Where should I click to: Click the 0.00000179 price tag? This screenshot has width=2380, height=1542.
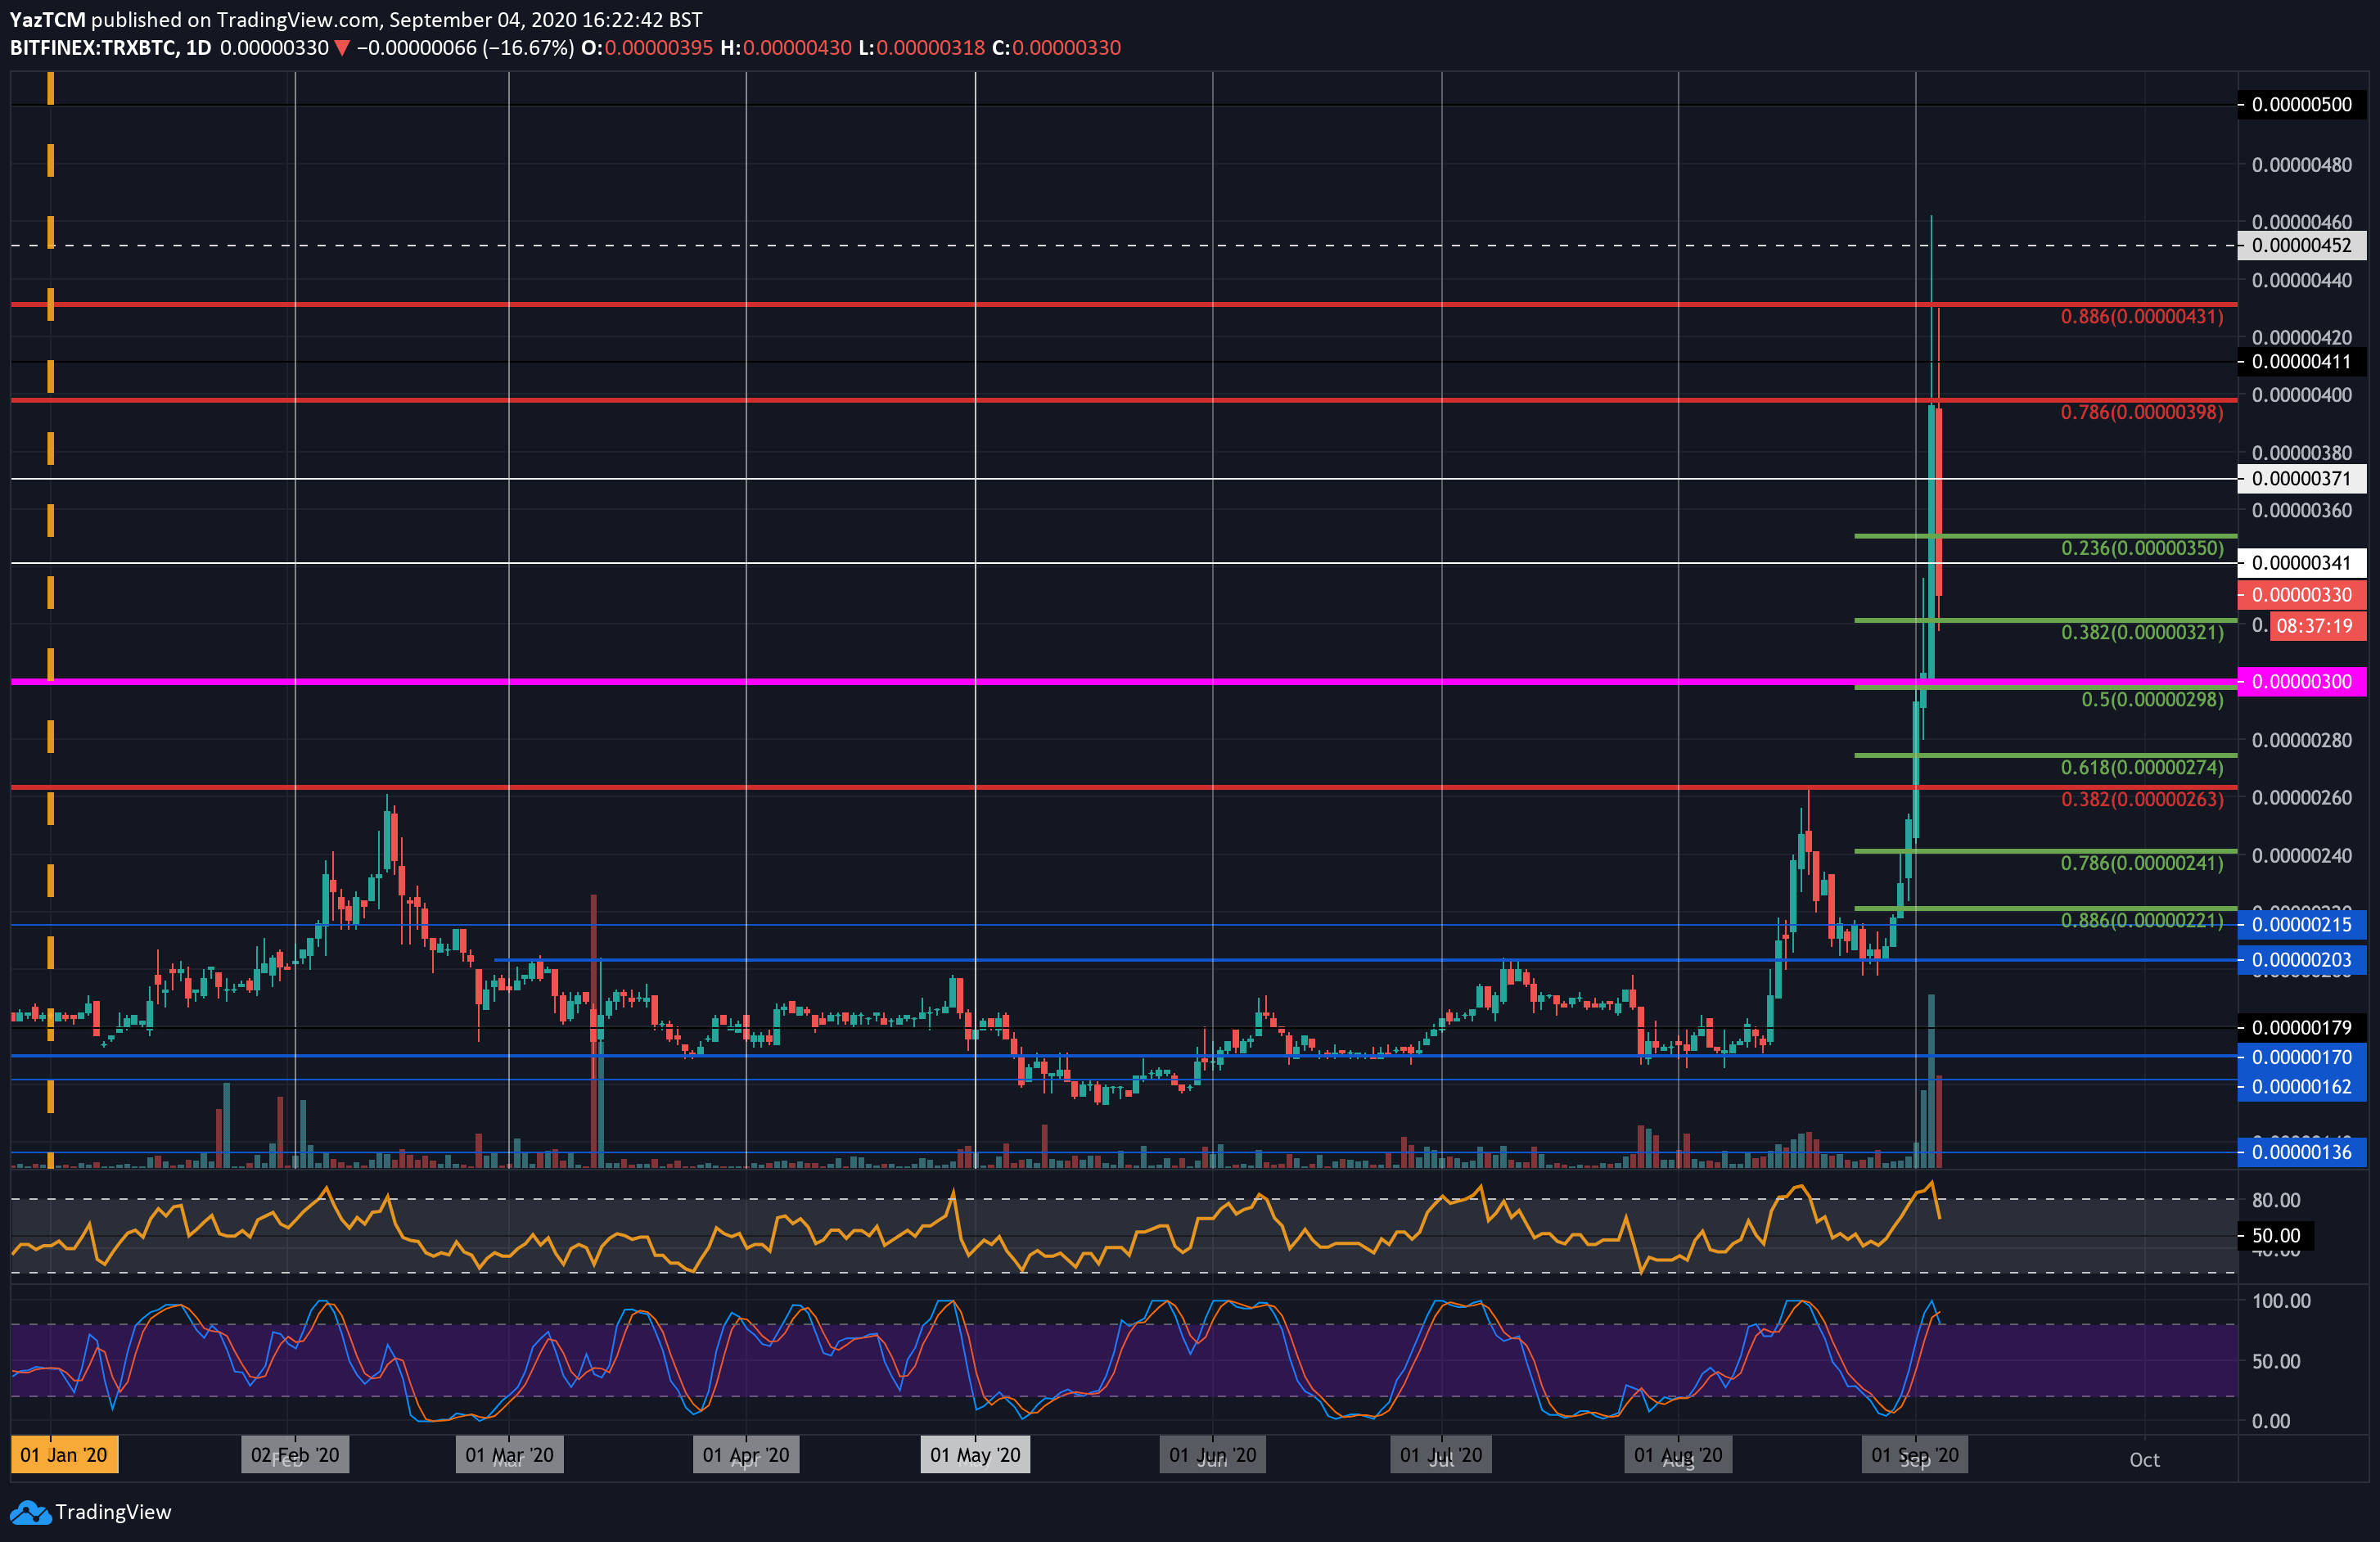point(2301,1028)
